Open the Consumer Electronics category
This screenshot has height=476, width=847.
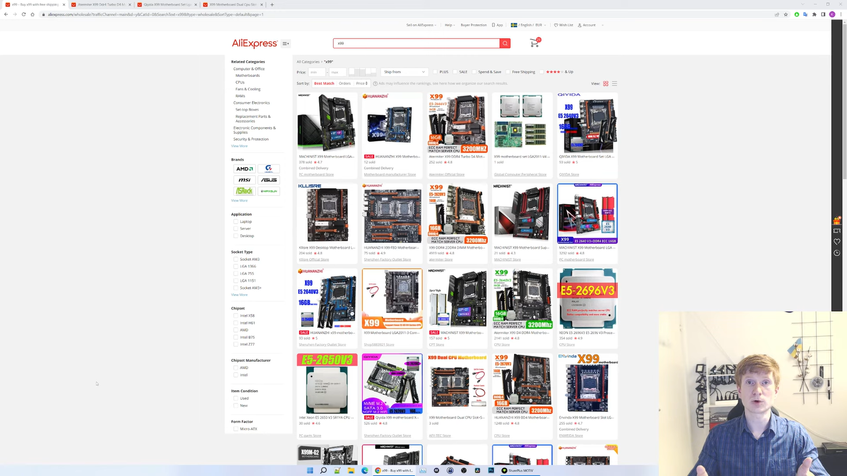[251, 103]
